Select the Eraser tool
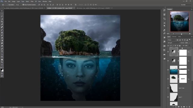This screenshot has width=193, height=108. point(2,38)
